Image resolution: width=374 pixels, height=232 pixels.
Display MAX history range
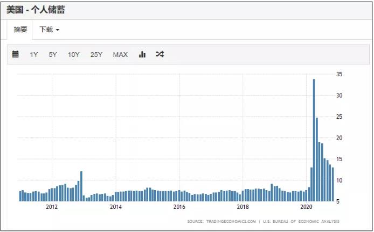(x=120, y=54)
